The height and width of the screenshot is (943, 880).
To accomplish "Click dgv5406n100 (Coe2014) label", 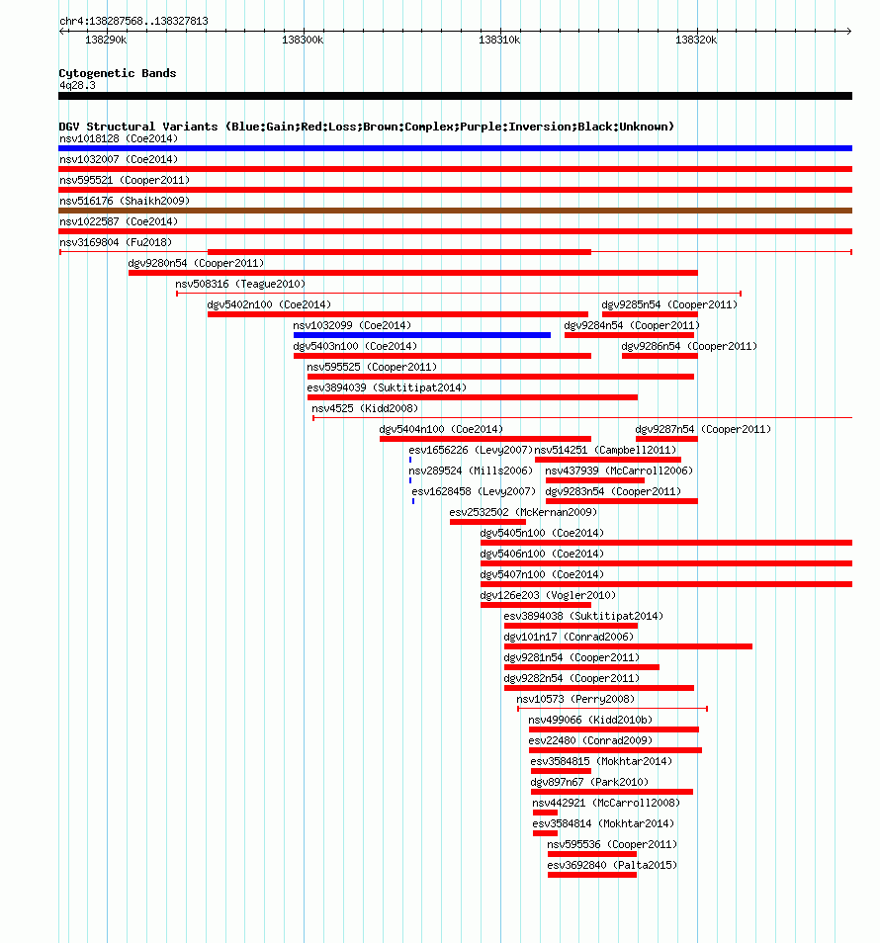I will point(543,554).
